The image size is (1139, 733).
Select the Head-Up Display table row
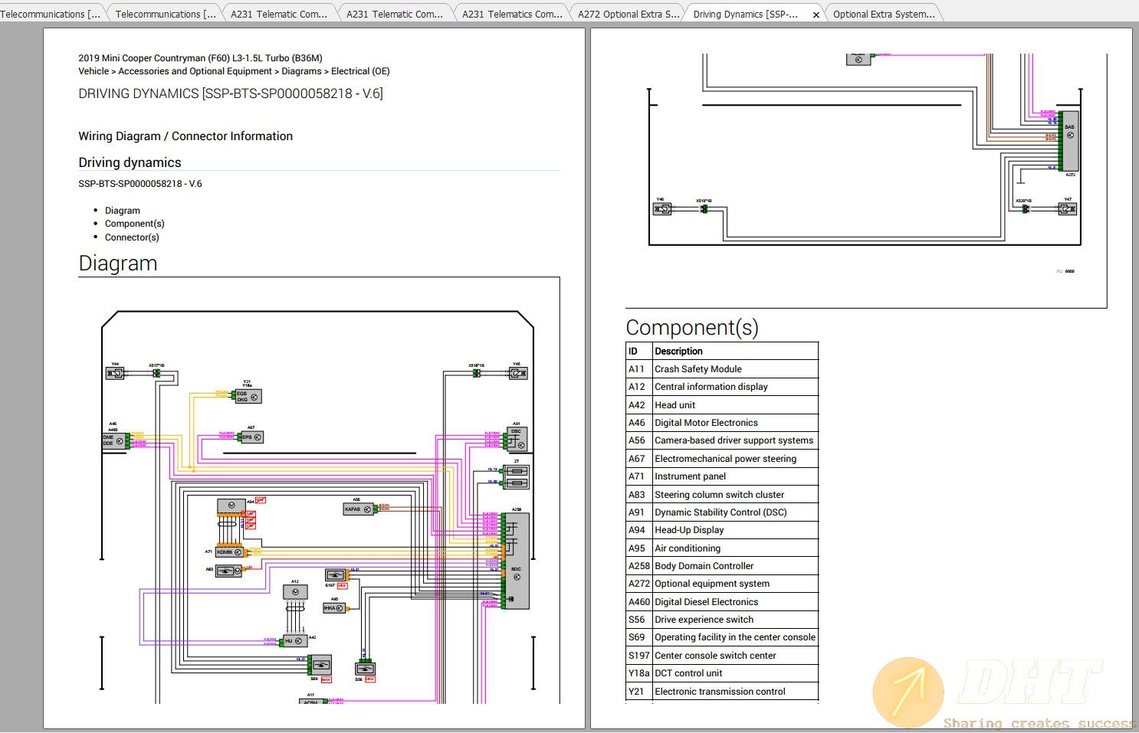(722, 530)
